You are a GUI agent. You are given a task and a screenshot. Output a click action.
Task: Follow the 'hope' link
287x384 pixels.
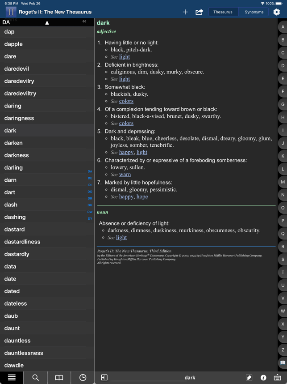142,196
